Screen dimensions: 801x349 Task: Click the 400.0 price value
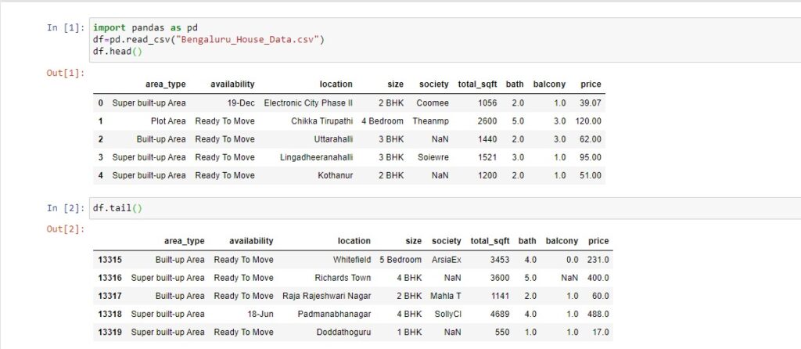pos(598,278)
